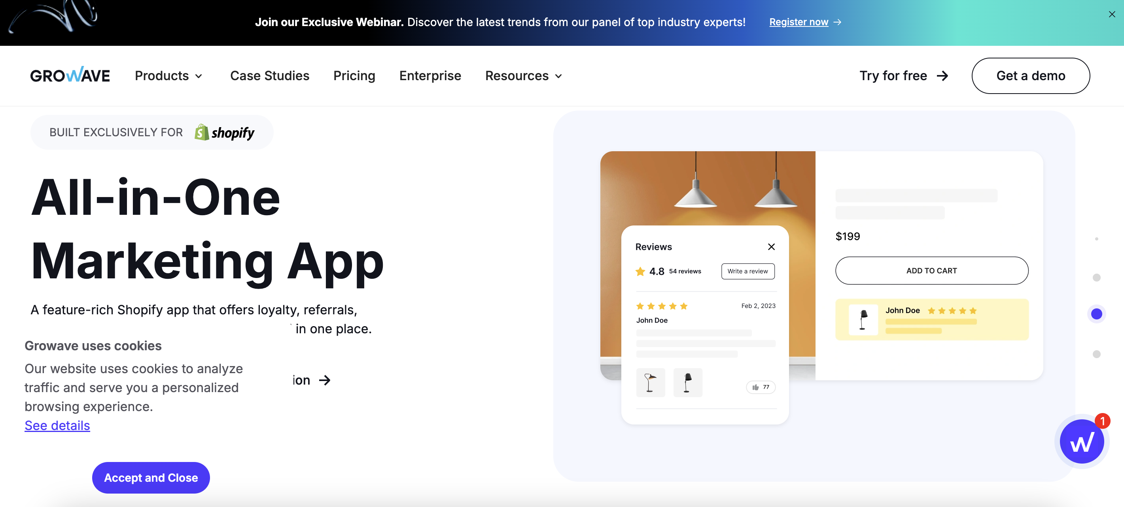
Task: Open the Growave chat widget bubble
Action: [1081, 441]
